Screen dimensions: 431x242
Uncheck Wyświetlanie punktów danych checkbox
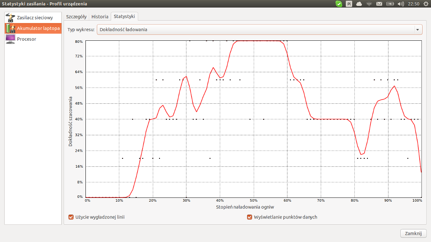click(x=250, y=217)
